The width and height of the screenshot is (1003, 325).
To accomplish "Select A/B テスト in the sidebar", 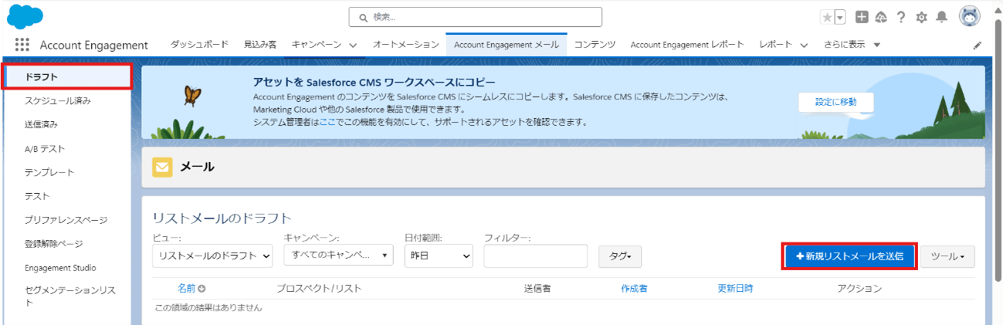I will (x=44, y=148).
